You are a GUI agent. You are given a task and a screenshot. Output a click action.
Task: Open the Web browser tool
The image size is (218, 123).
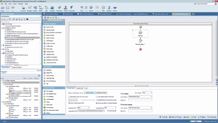[103, 9]
